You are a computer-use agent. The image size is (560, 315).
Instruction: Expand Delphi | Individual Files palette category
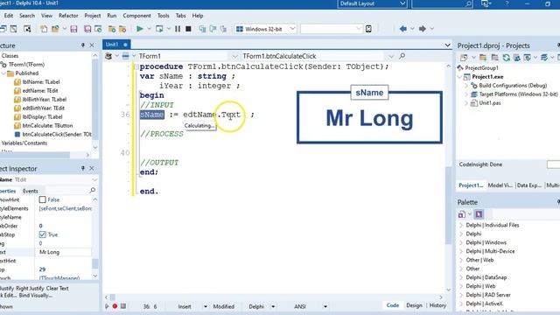(461, 225)
